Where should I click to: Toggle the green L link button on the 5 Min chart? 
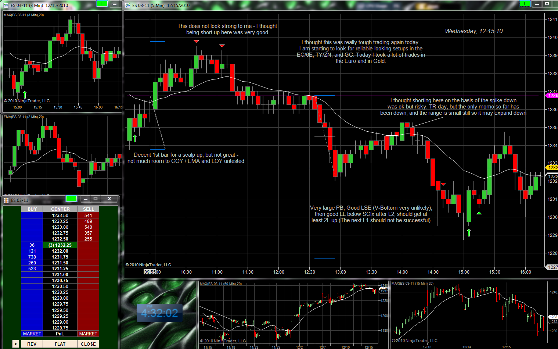coord(524,4)
